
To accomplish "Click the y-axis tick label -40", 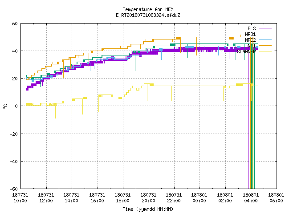I will (14, 162).
